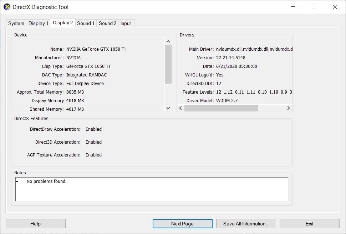The height and width of the screenshot is (234, 346).
Task: Click the down arrow on Device scrollbar
Action: [x=168, y=108]
